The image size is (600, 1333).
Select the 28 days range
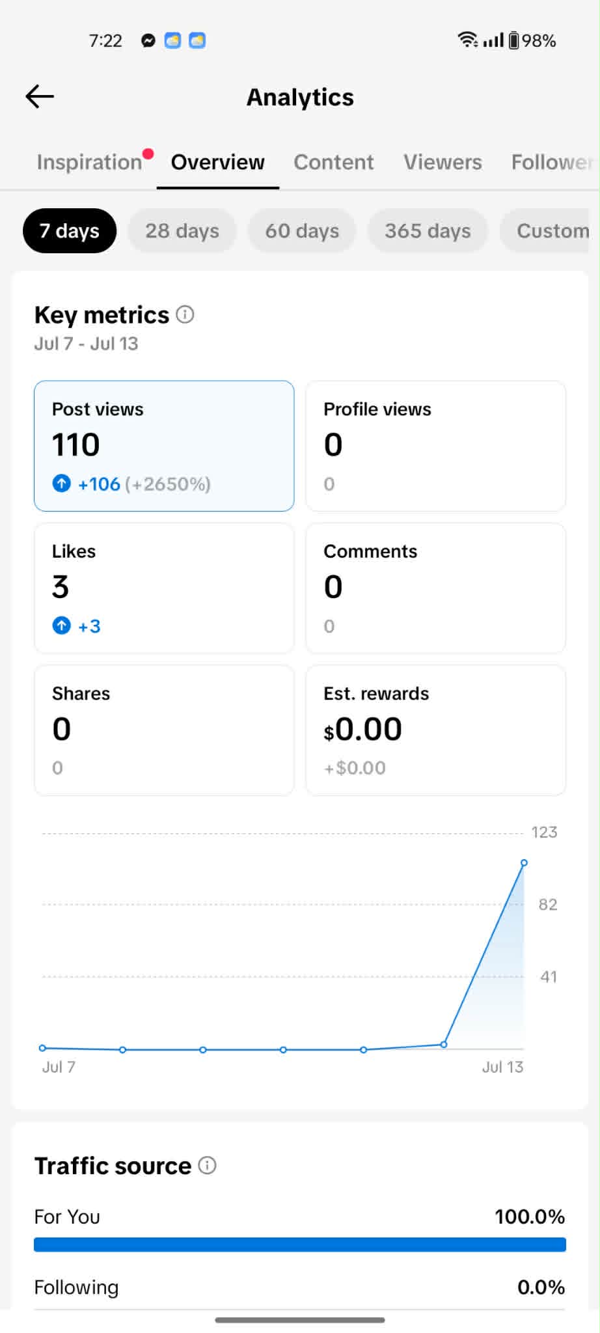click(x=182, y=231)
